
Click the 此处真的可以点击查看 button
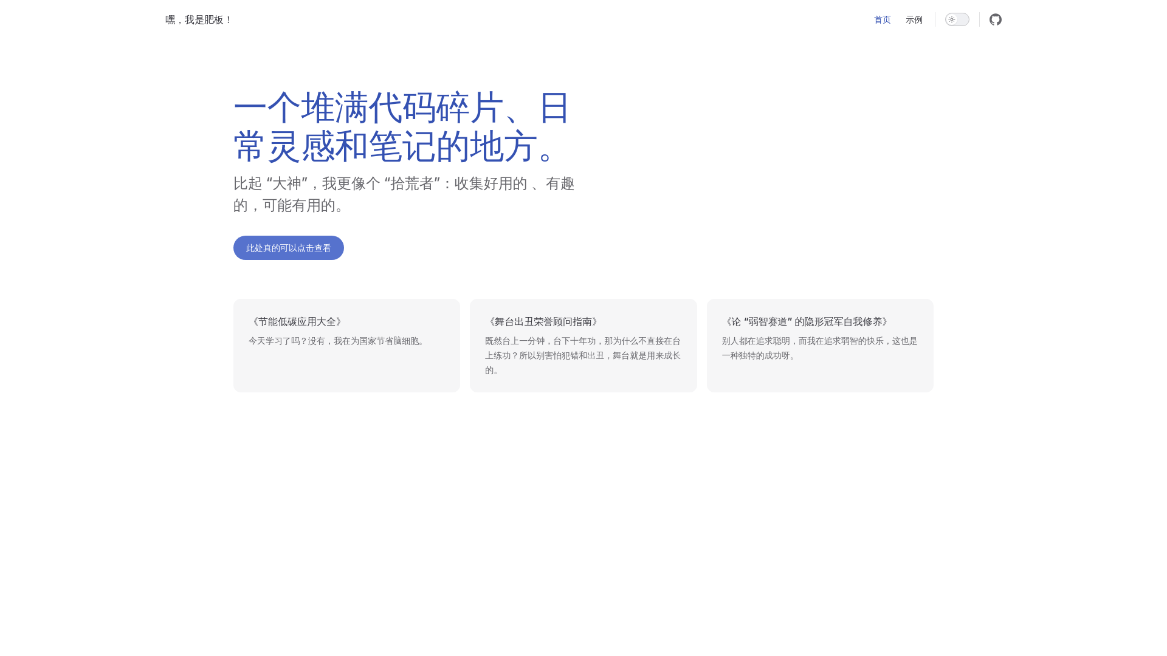[x=288, y=248]
